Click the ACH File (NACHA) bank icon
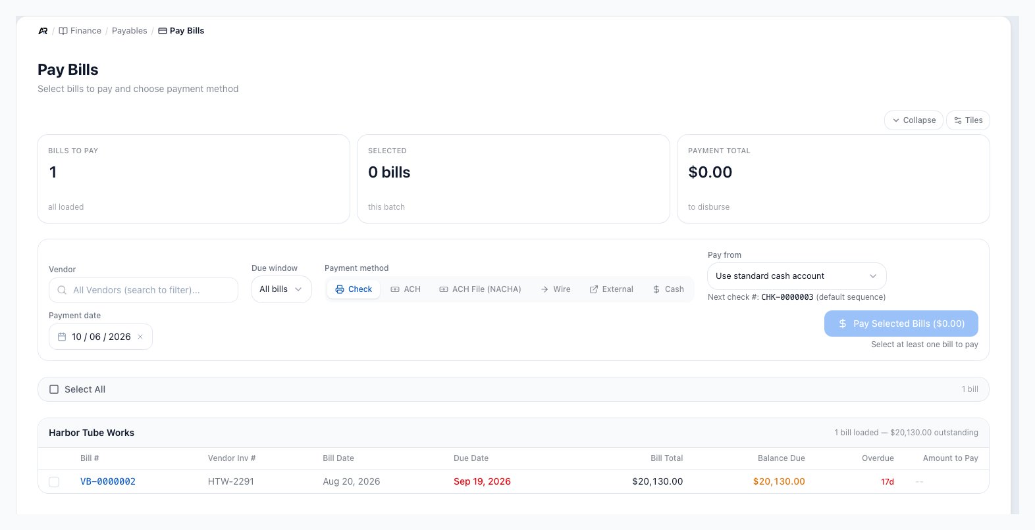The height and width of the screenshot is (530, 1035). coord(444,289)
